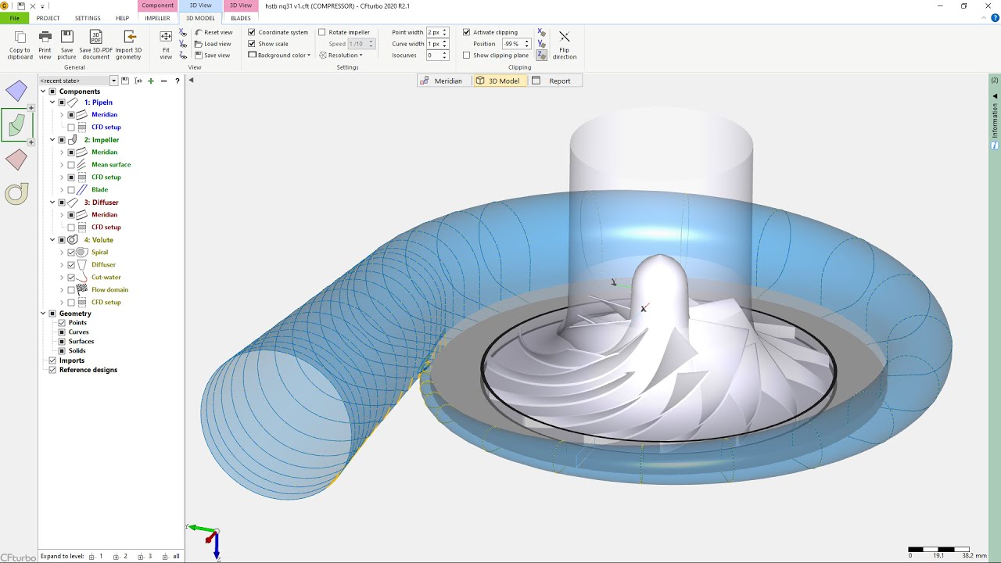Open the SETTINGS ribbon tab

[88, 18]
